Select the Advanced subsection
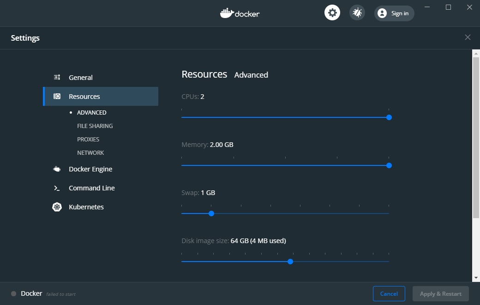This screenshot has height=305, width=480. pyautogui.click(x=92, y=112)
